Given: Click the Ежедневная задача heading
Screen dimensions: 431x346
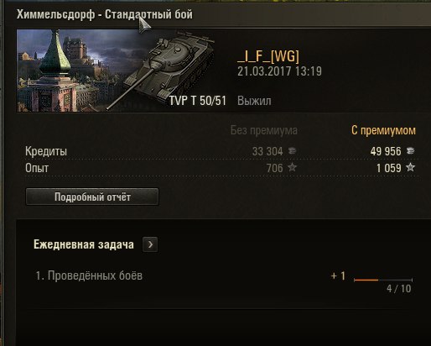Looking at the screenshot, I should click(84, 244).
